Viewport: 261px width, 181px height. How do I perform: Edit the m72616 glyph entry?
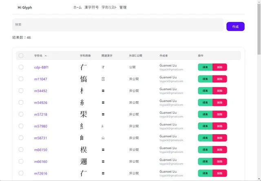205,173
